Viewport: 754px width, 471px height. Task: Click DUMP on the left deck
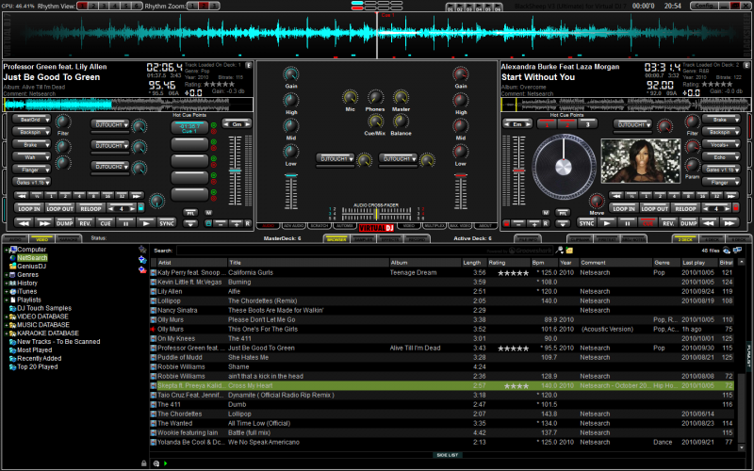(64, 223)
